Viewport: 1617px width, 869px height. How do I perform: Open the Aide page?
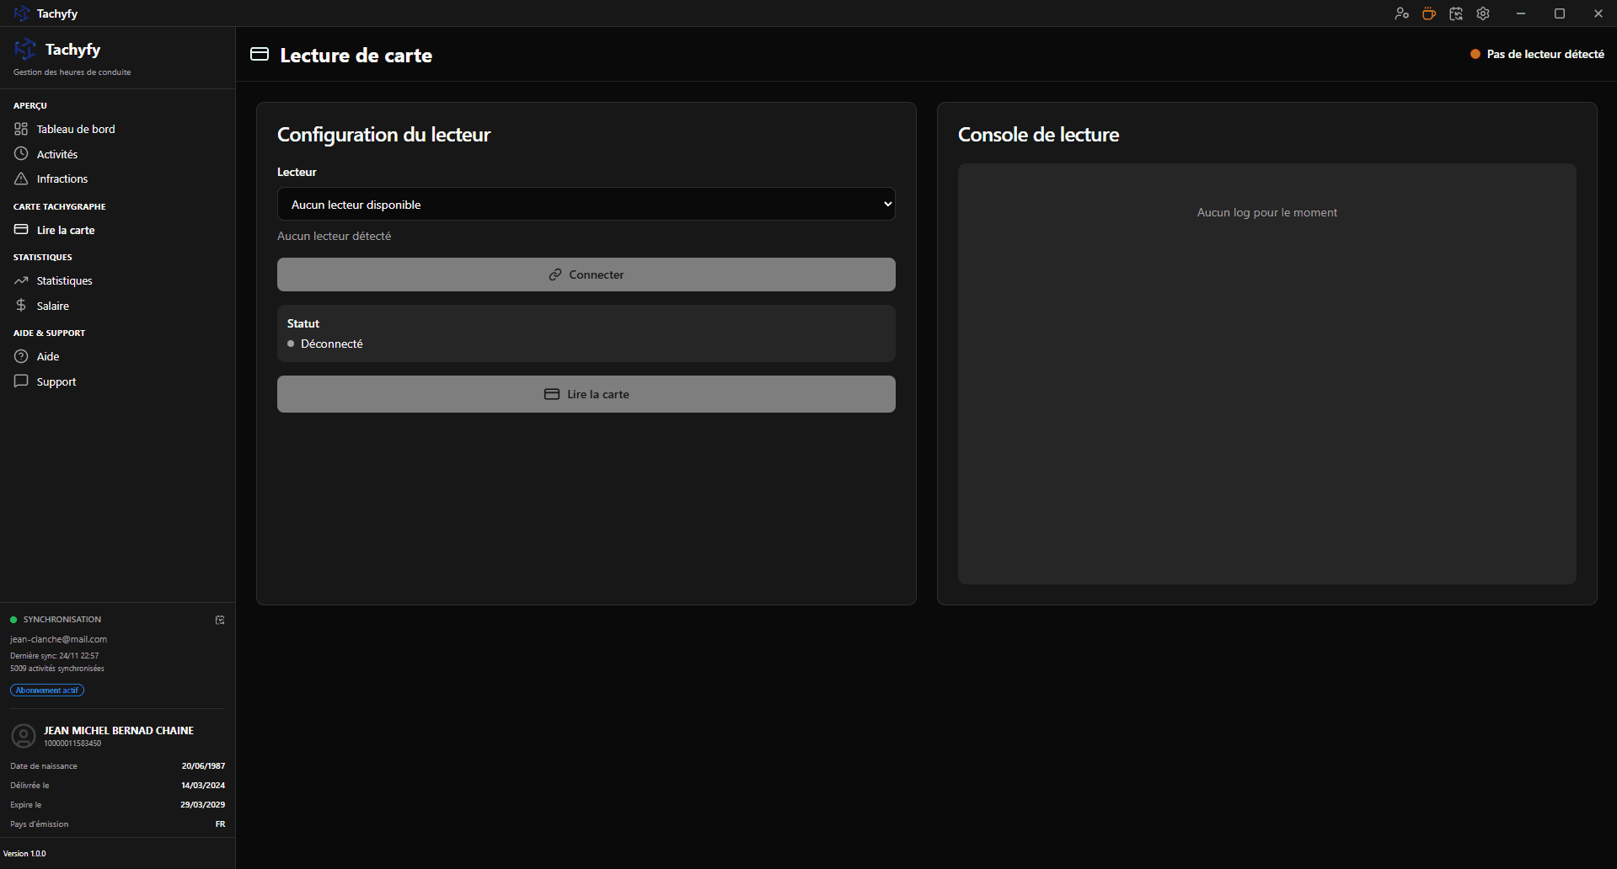click(x=48, y=356)
